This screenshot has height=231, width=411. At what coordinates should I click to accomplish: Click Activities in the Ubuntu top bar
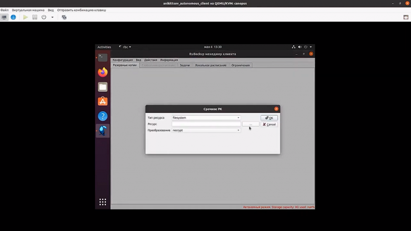click(x=104, y=47)
